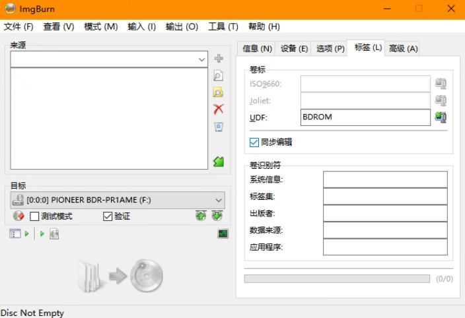Click the Joliet volume label icon

pos(441,100)
